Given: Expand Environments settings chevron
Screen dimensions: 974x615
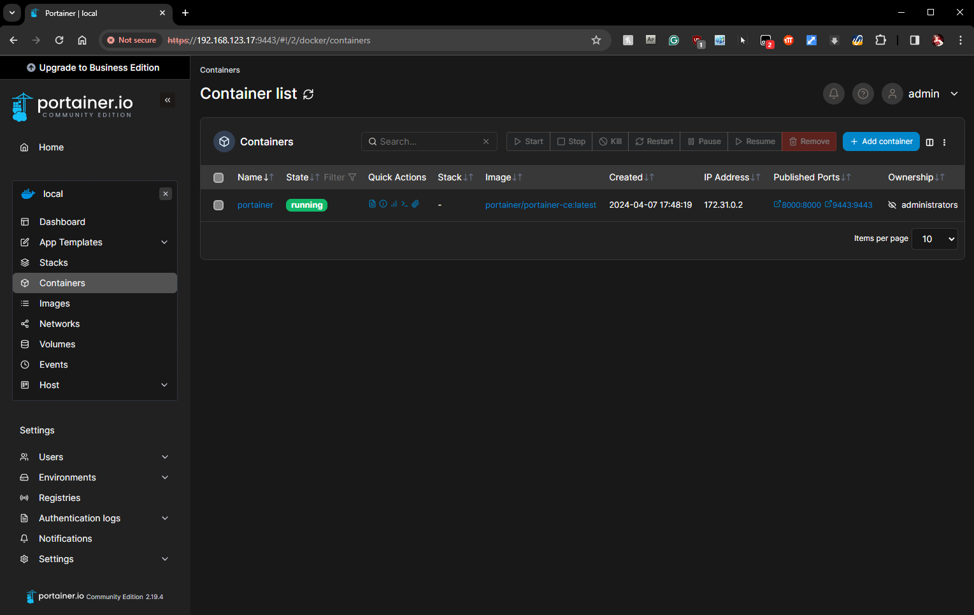Looking at the screenshot, I should click(165, 477).
